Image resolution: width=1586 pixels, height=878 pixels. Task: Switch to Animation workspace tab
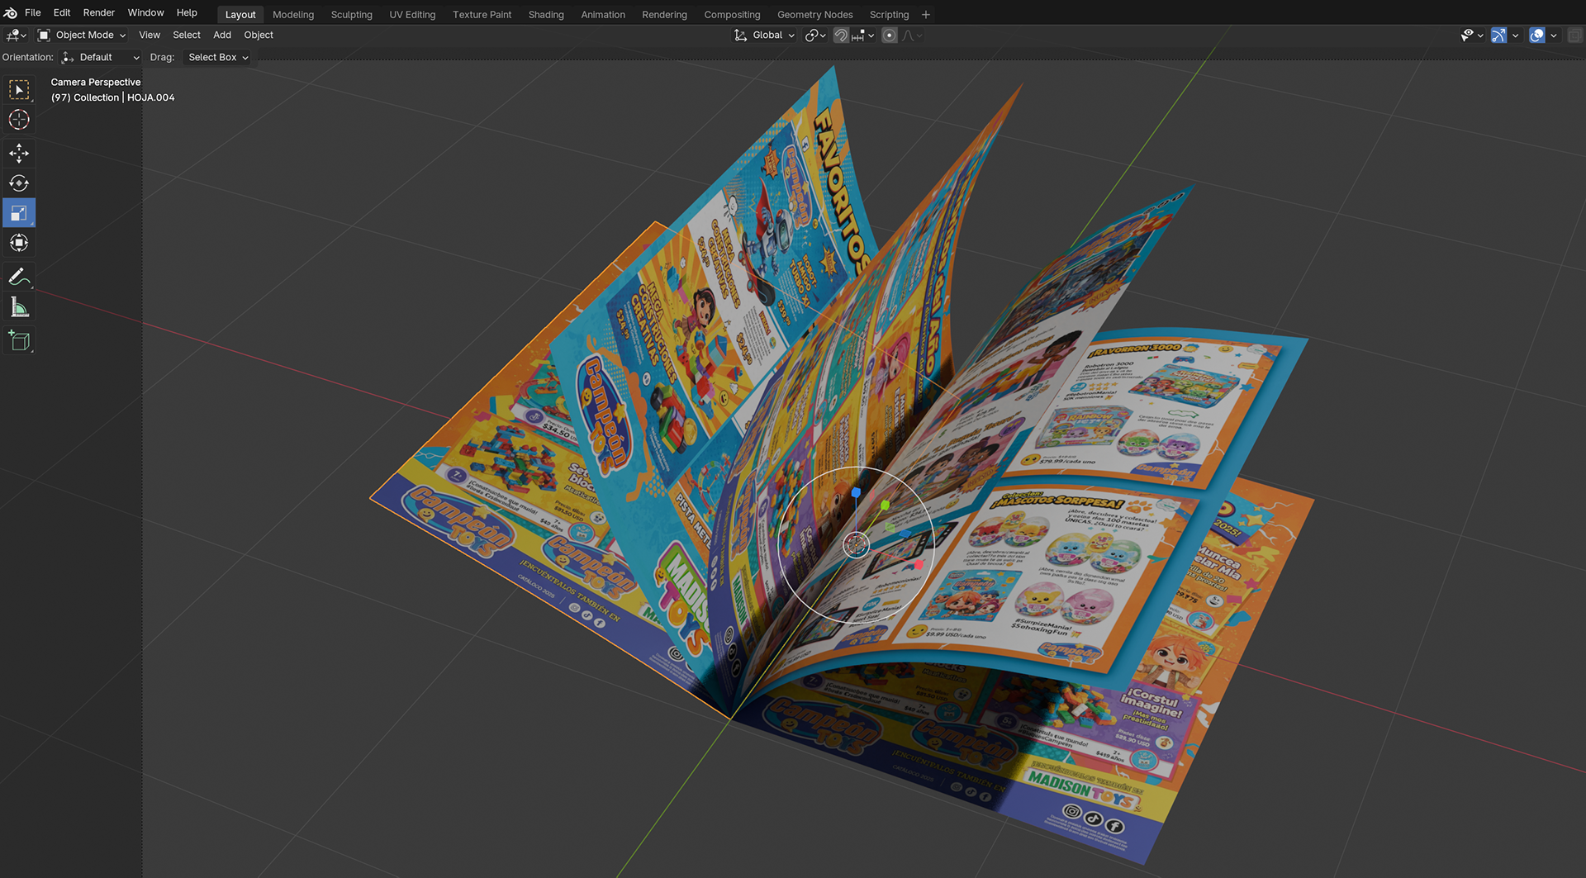click(603, 15)
